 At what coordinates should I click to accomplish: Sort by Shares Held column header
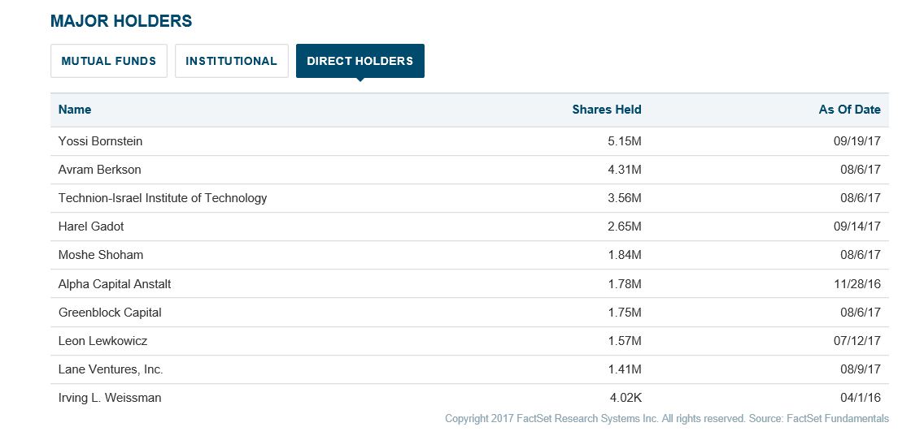point(606,110)
